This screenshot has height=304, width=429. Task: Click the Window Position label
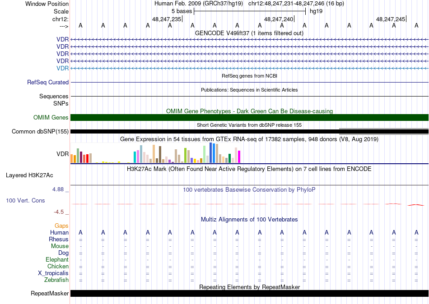click(x=47, y=4)
